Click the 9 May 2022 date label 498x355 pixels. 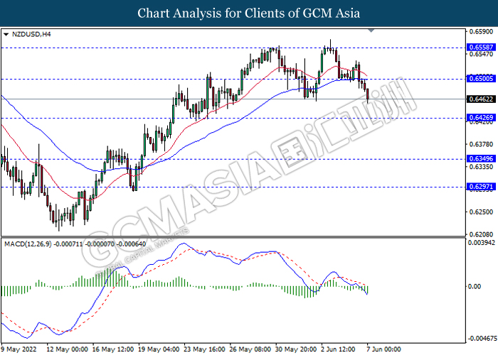tap(19, 349)
